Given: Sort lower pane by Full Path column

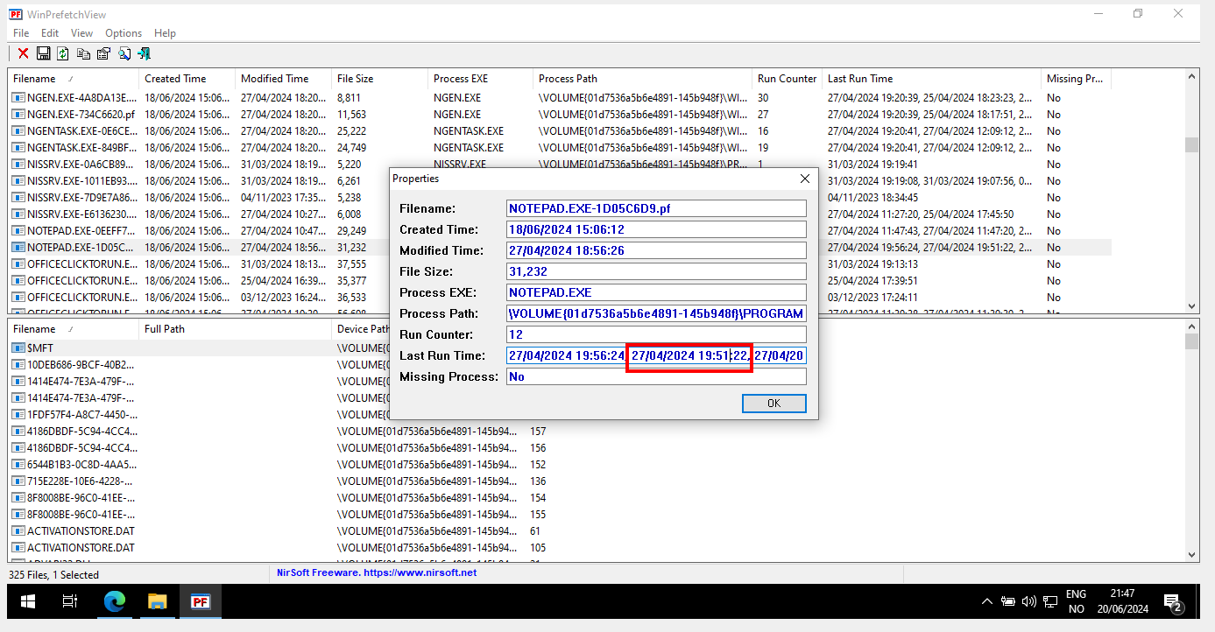Looking at the screenshot, I should (236, 329).
